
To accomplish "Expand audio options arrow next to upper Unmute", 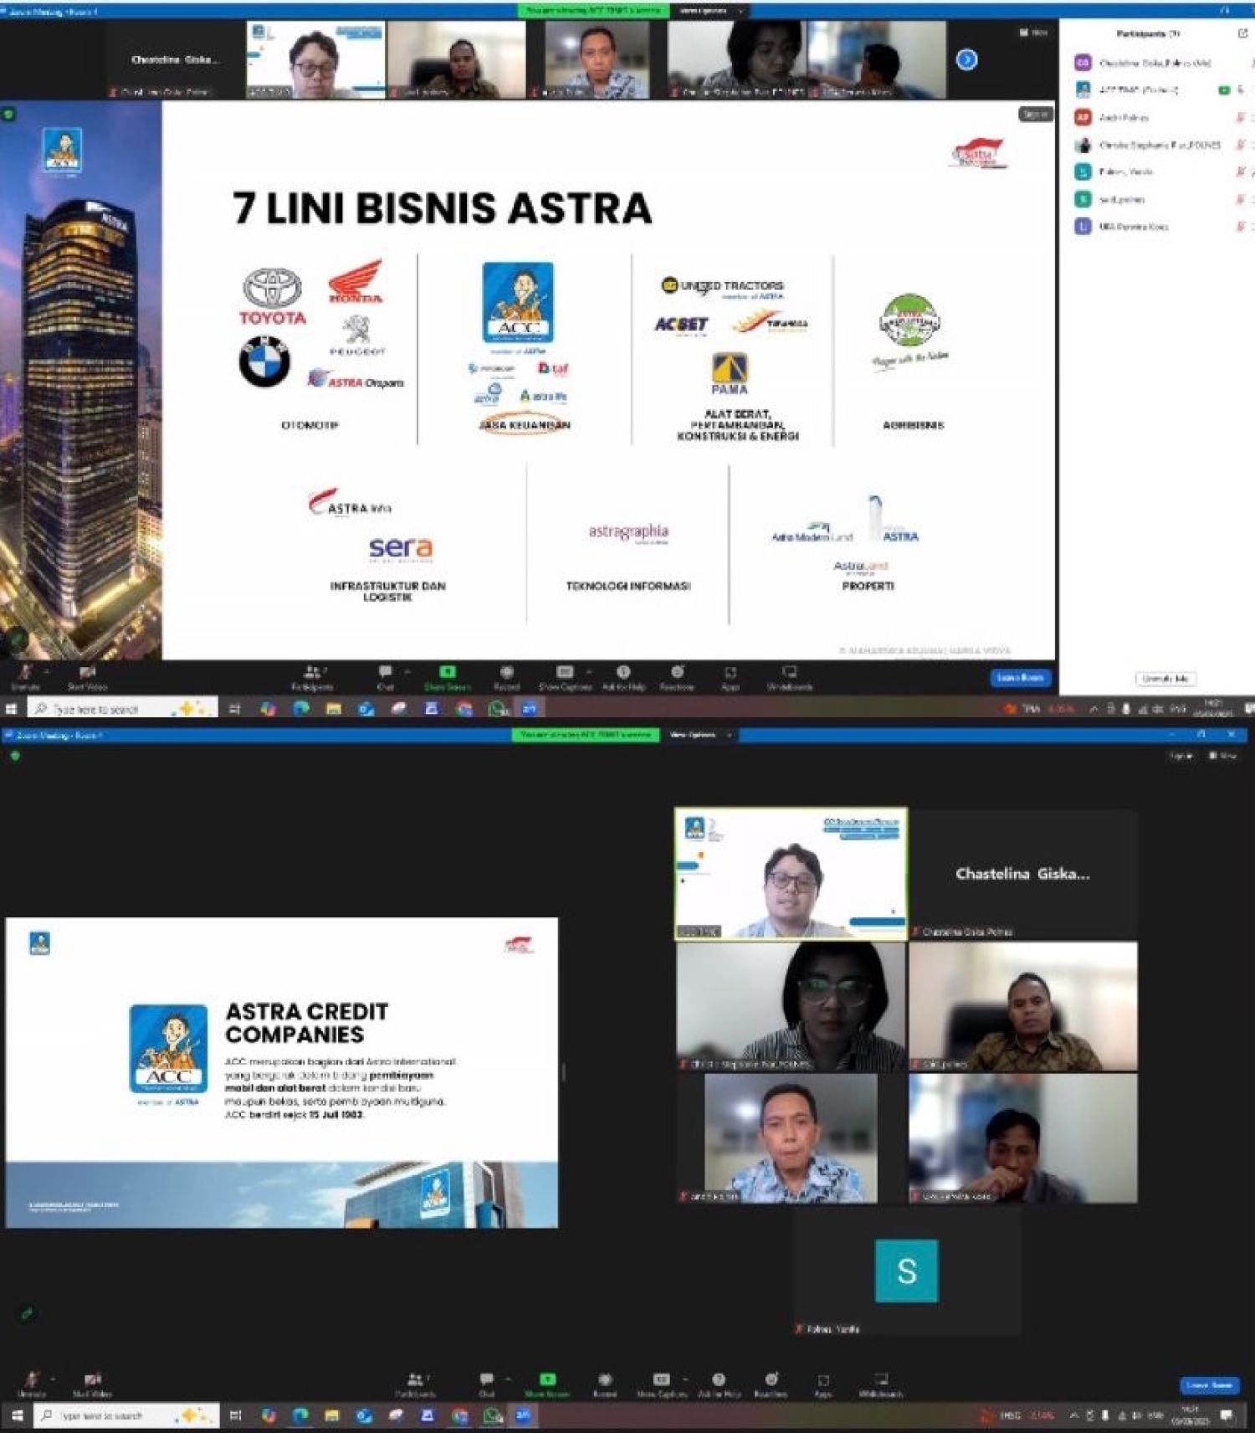I will pyautogui.click(x=47, y=671).
